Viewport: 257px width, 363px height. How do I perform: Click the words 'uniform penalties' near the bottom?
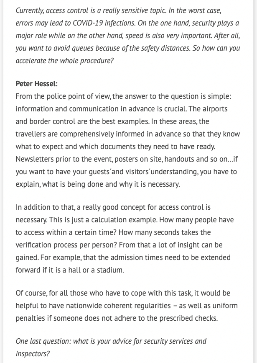tap(226, 306)
